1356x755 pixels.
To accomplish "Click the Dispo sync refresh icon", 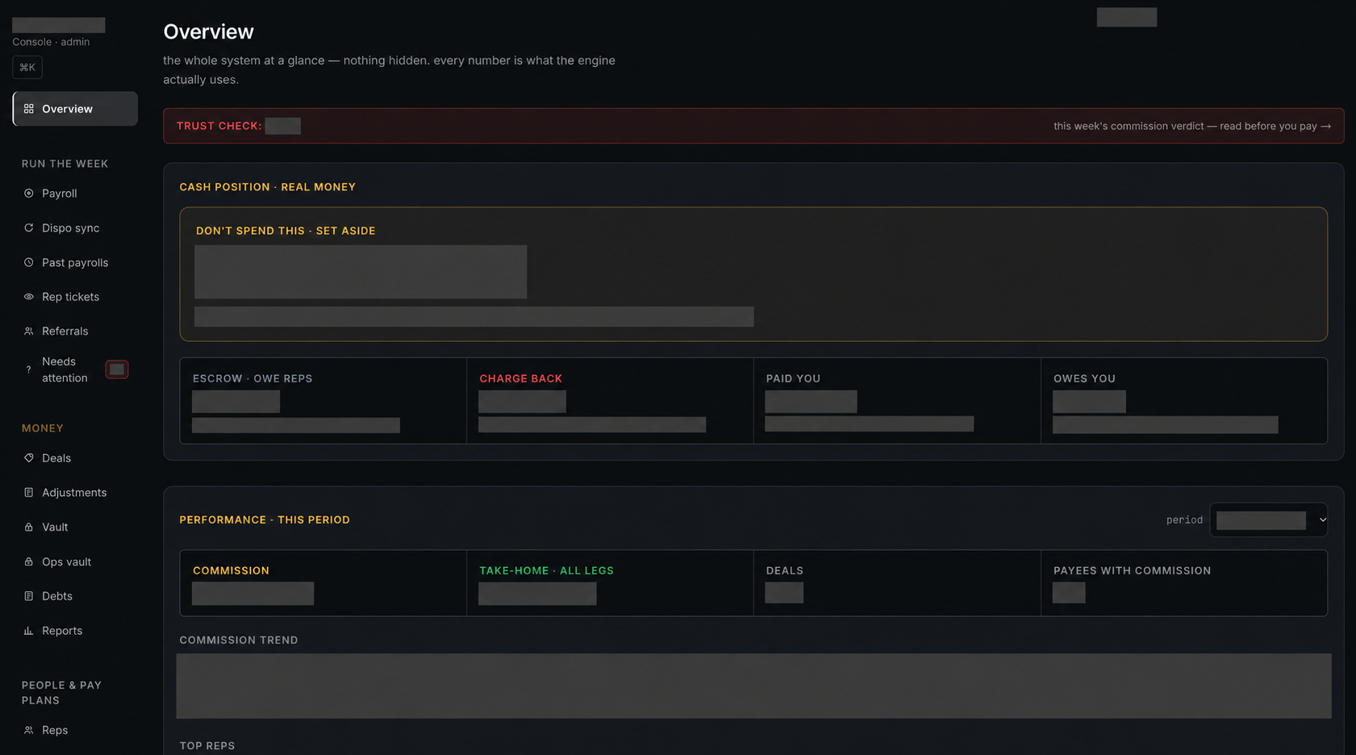I will [29, 228].
